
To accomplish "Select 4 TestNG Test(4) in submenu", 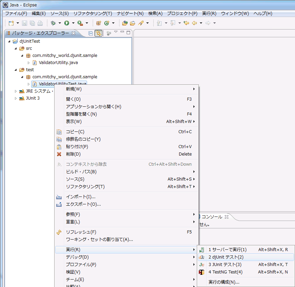I will tap(246, 272).
